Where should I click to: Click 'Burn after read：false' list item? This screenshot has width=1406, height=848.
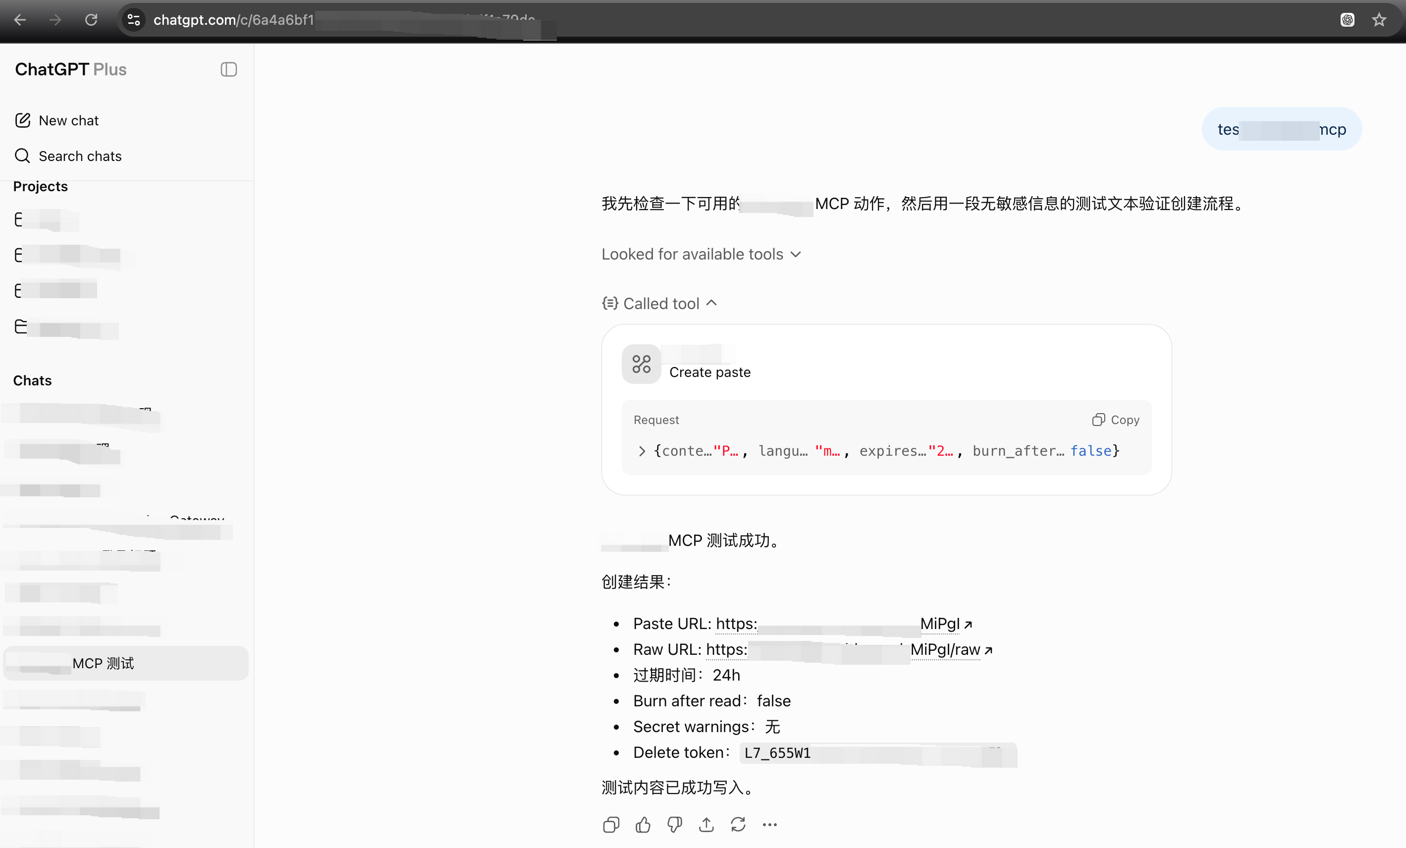click(712, 701)
